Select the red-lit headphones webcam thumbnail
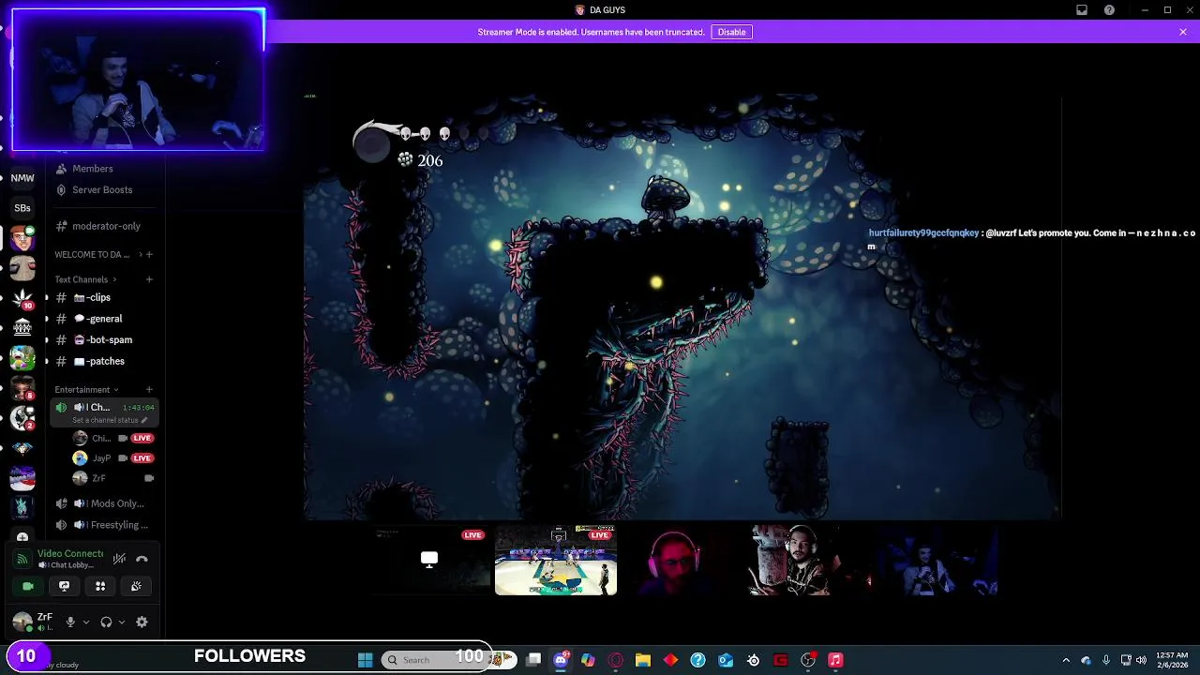 [x=675, y=561]
